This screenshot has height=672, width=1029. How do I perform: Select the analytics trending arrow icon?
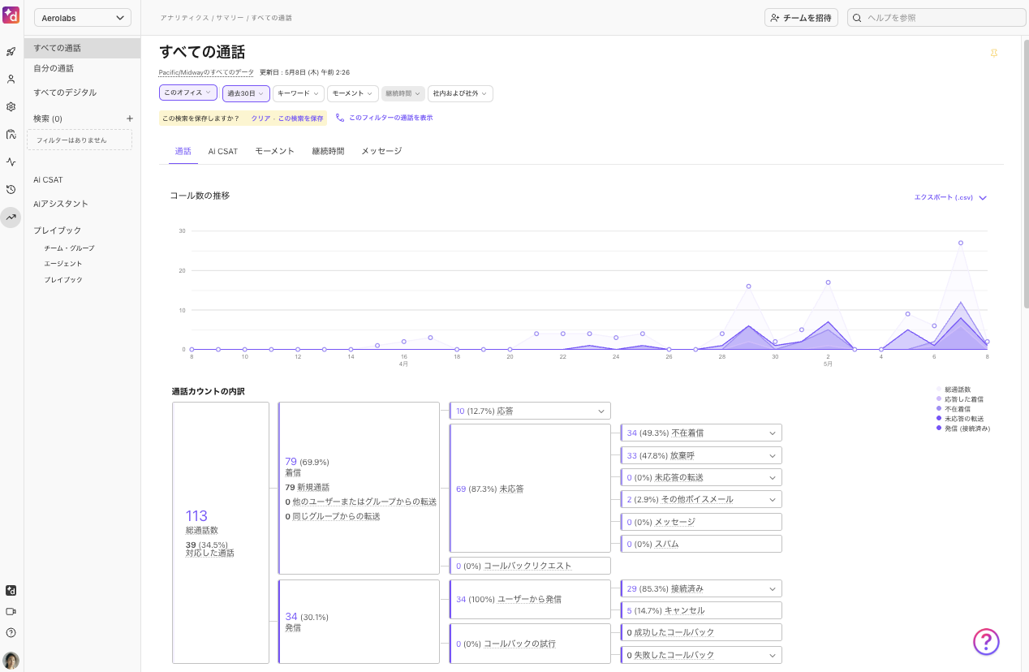(x=11, y=217)
